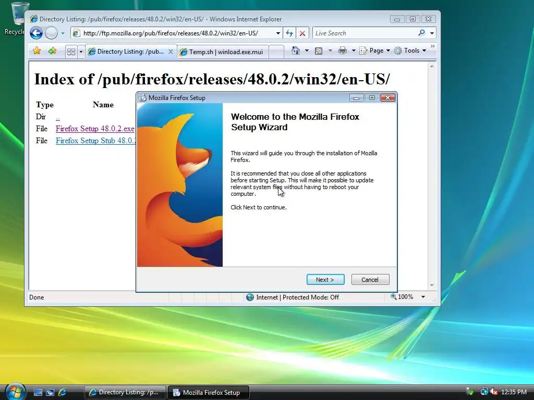This screenshot has height=400, width=534.
Task: Click Show Desktop quick launch icon
Action: pos(38,393)
